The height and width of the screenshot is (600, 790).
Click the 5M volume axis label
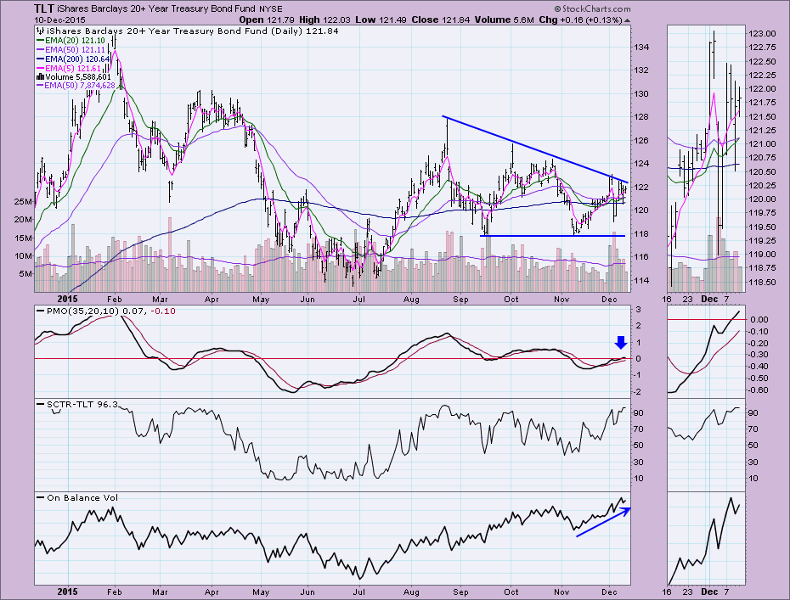[x=25, y=274]
